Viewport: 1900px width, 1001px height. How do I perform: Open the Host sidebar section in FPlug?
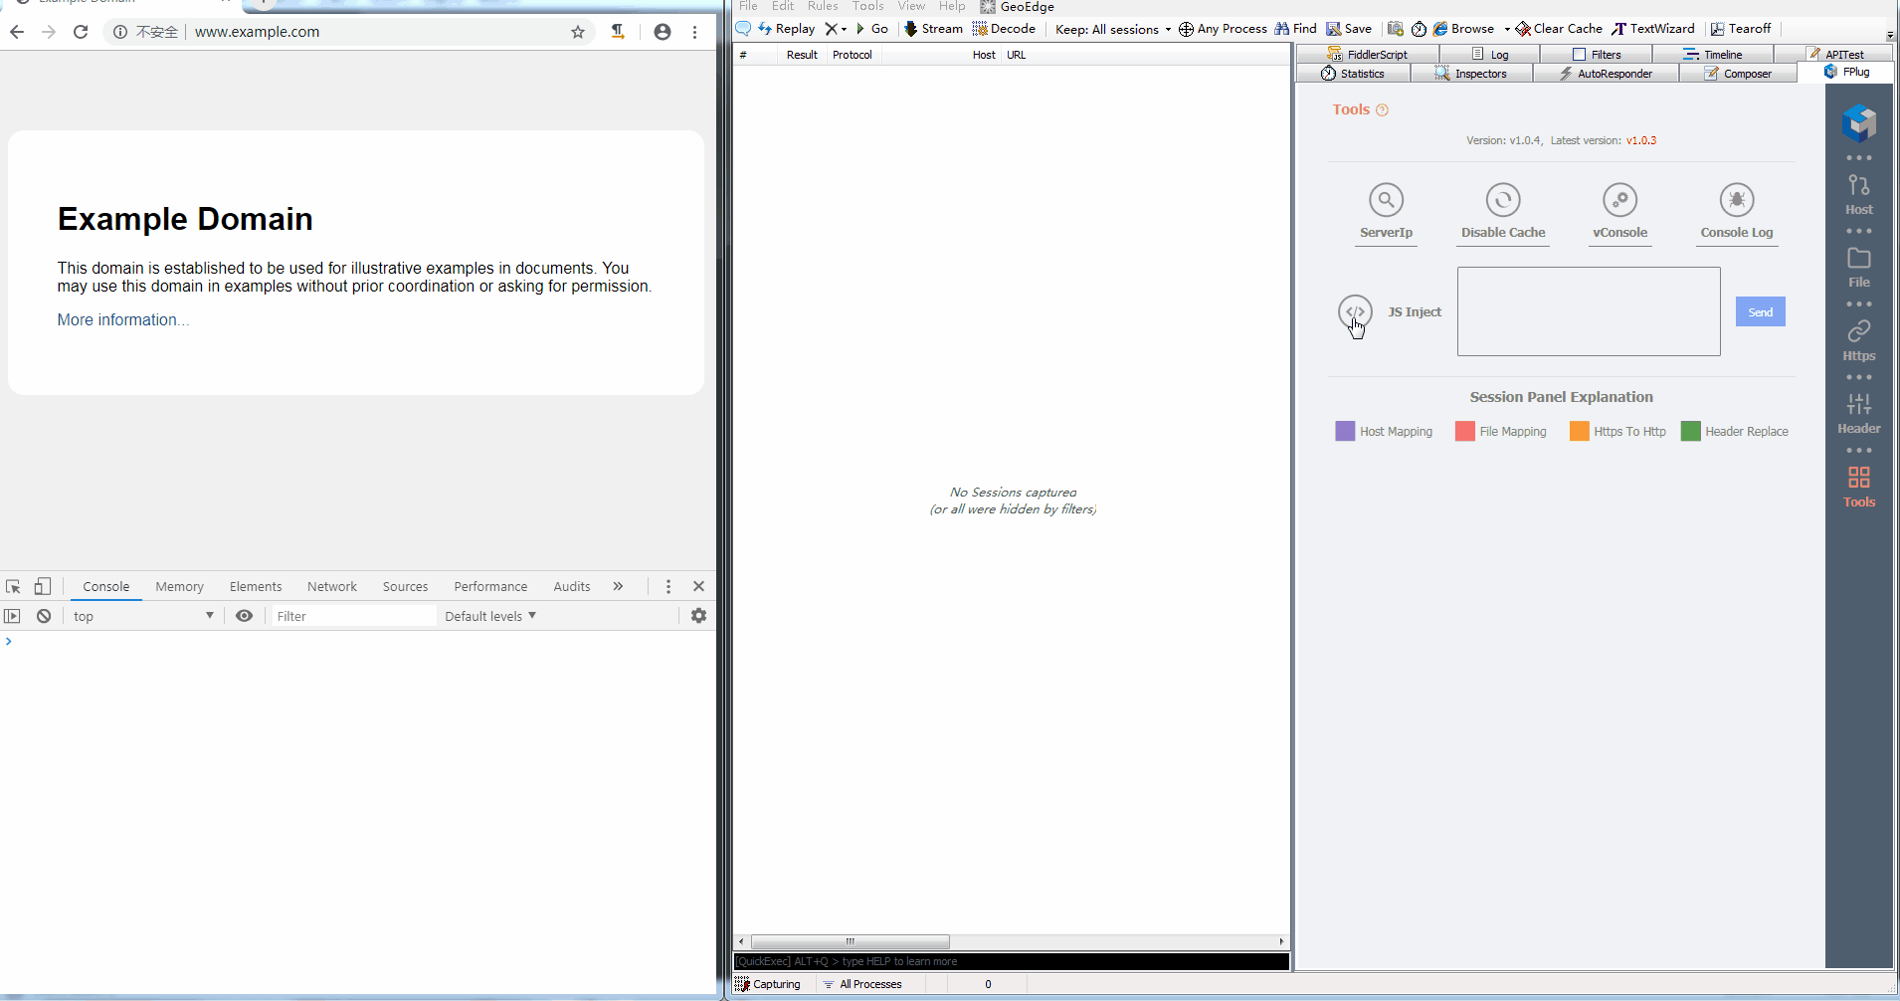click(1858, 195)
